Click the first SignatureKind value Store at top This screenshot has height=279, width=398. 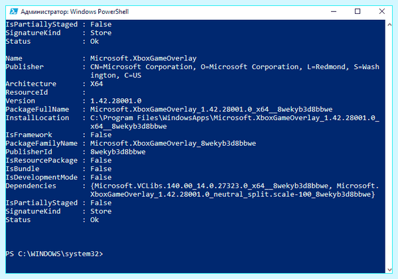(101, 32)
